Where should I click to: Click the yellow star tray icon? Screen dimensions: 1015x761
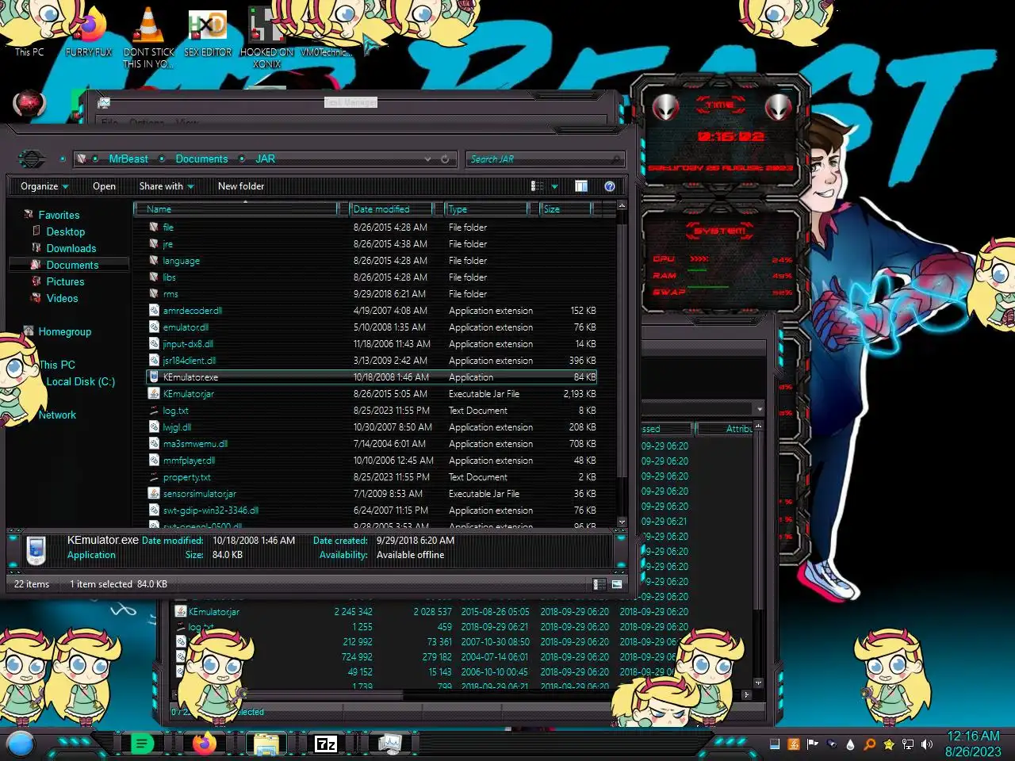click(889, 744)
